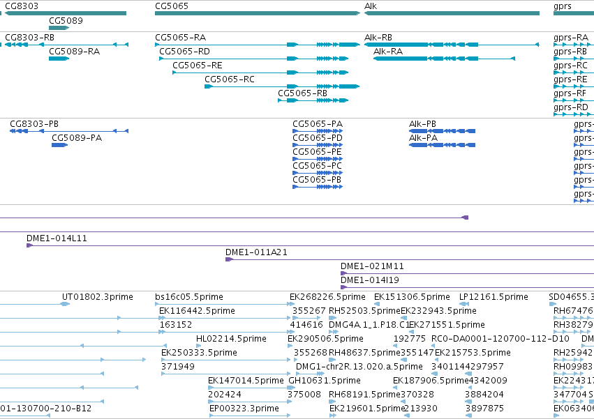Select EST RH48637.5prime

[x=364, y=353]
